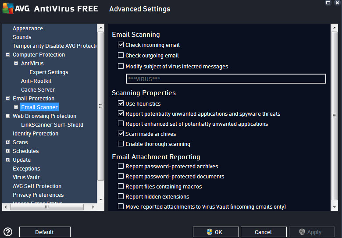
Task: Collapse the Email Protection tree node
Action: 7,99
